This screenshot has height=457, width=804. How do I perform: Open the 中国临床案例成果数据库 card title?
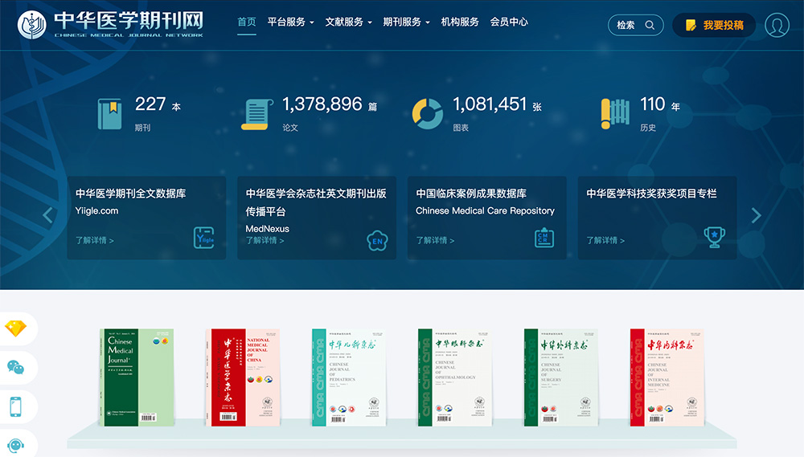click(x=471, y=194)
